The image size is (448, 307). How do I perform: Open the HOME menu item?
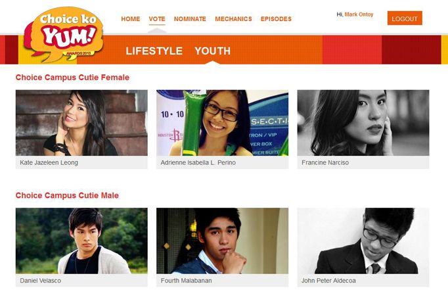[x=131, y=19]
